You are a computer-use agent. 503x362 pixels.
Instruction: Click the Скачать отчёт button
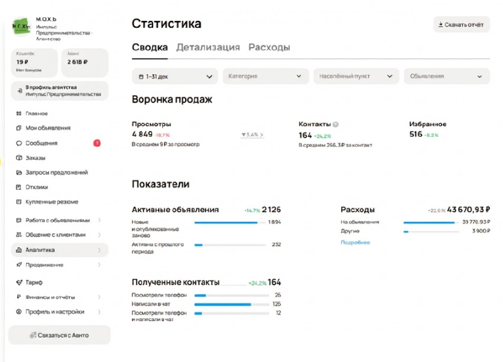(x=461, y=25)
